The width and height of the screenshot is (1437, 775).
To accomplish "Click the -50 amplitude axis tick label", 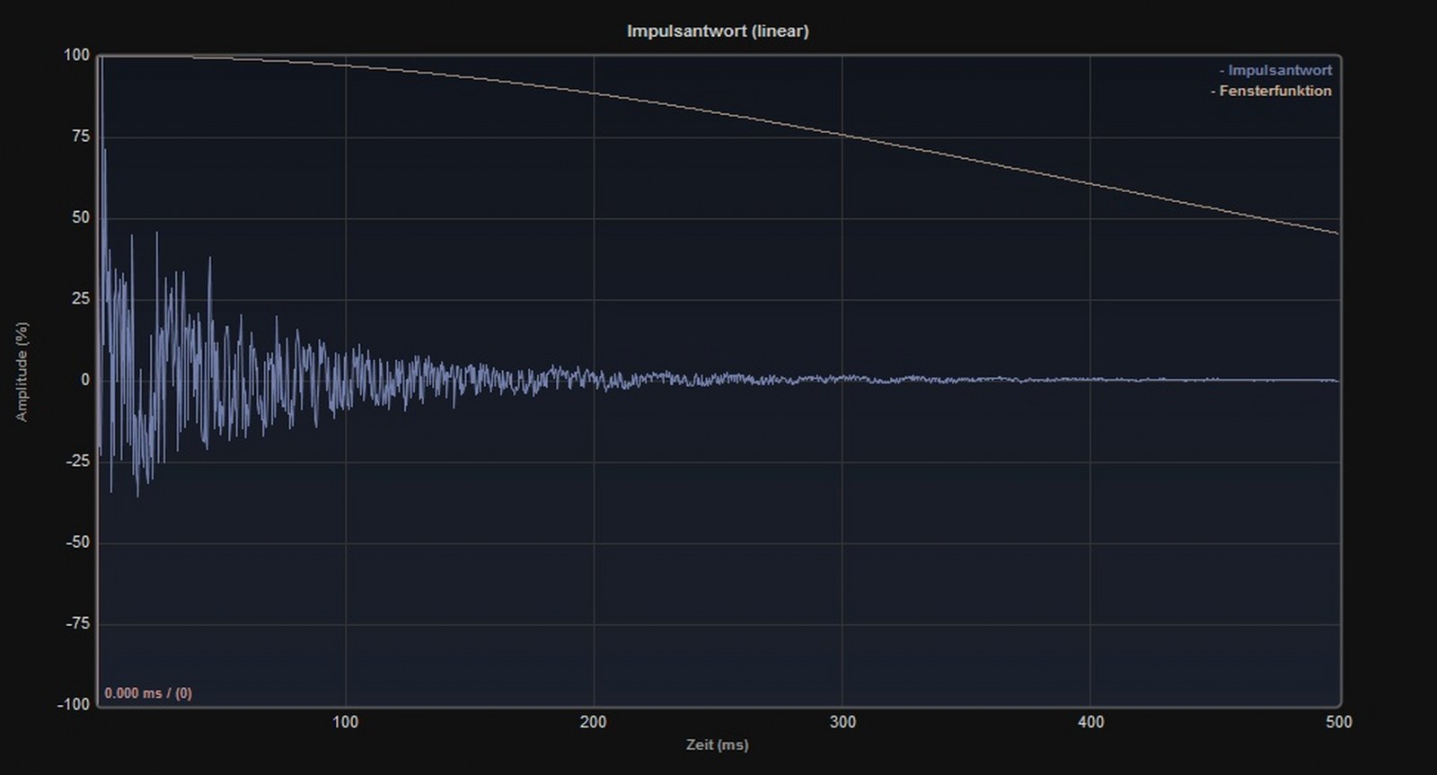I will [x=77, y=542].
